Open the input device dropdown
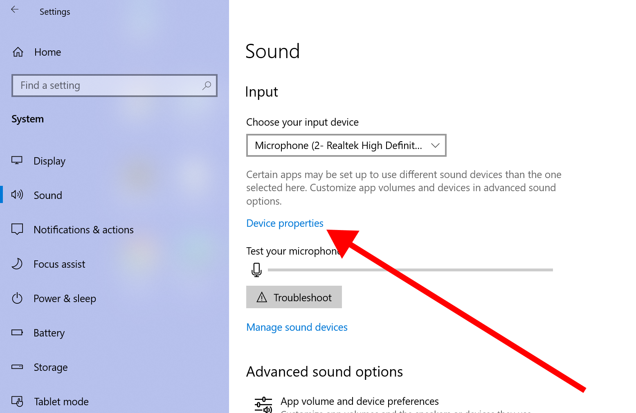This screenshot has height=413, width=636. pyautogui.click(x=435, y=145)
